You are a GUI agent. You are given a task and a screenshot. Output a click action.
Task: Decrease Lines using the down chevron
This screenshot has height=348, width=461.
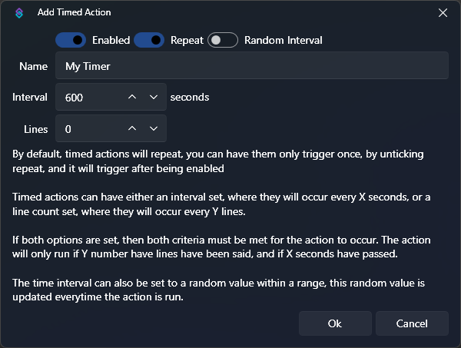click(154, 129)
